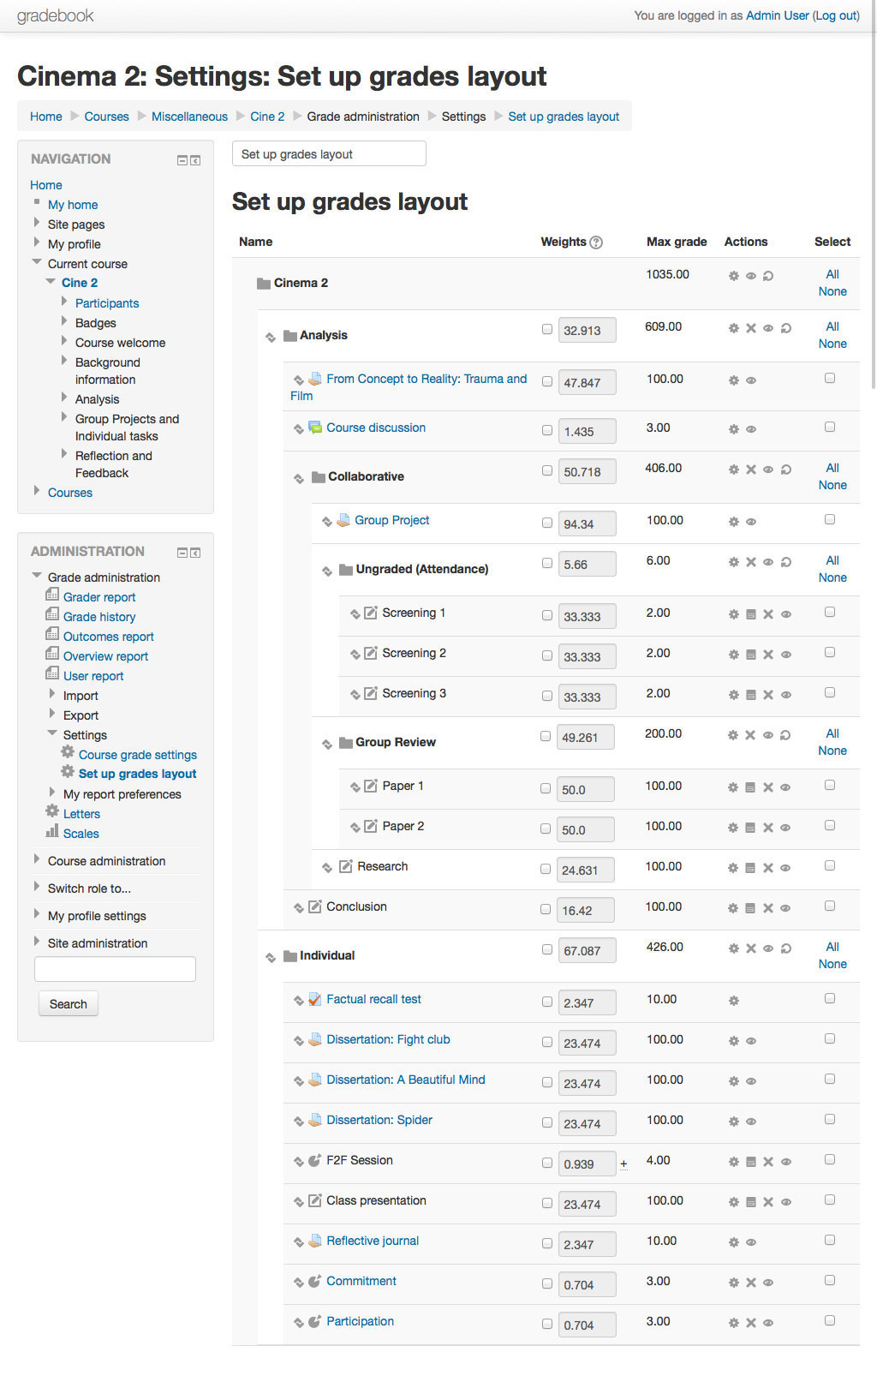Reset weights icon for Group Review
This screenshot has width=877, height=1376.
tap(786, 735)
